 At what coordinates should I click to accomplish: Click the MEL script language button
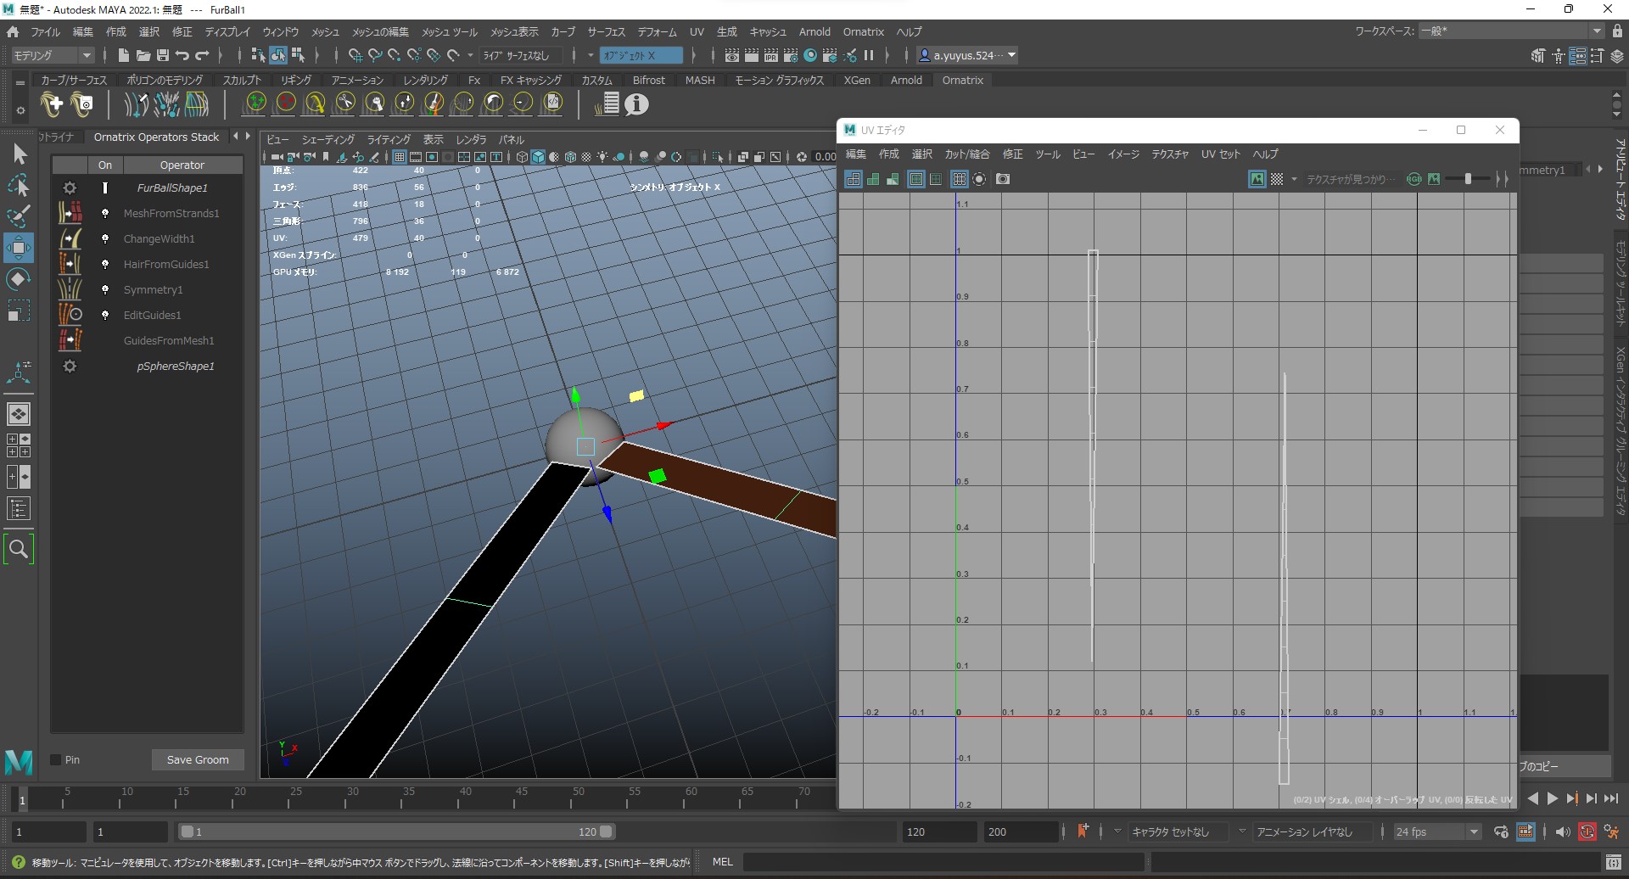723,861
